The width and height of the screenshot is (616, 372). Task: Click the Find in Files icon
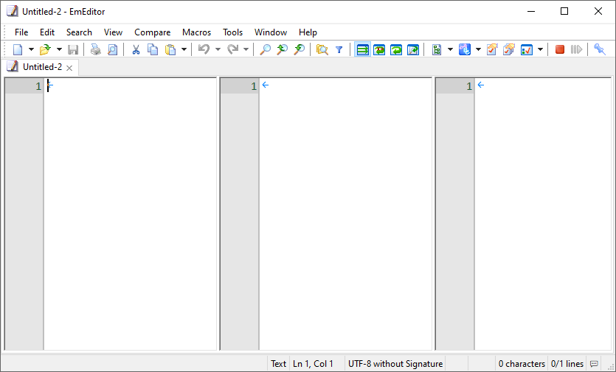[322, 50]
